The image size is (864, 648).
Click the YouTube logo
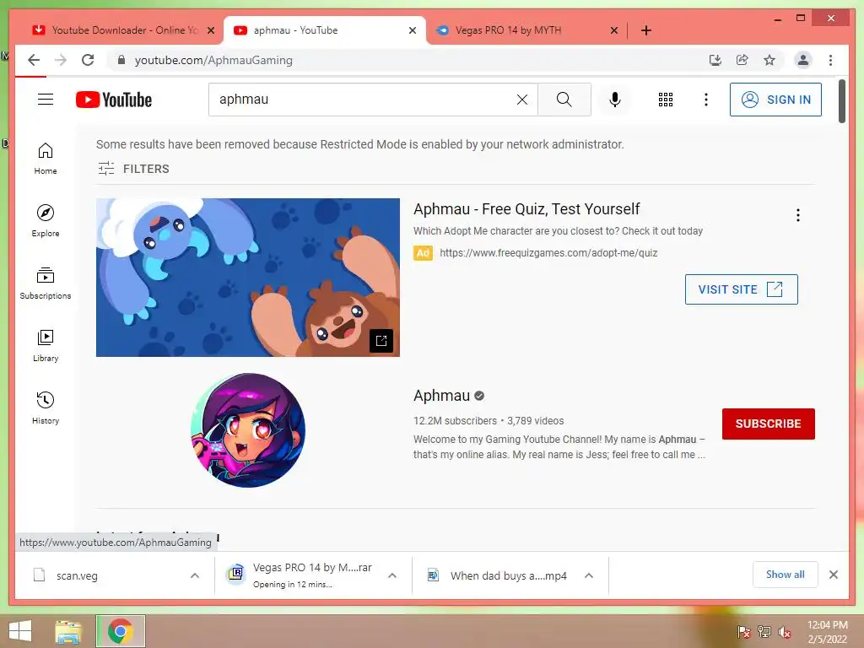(114, 100)
